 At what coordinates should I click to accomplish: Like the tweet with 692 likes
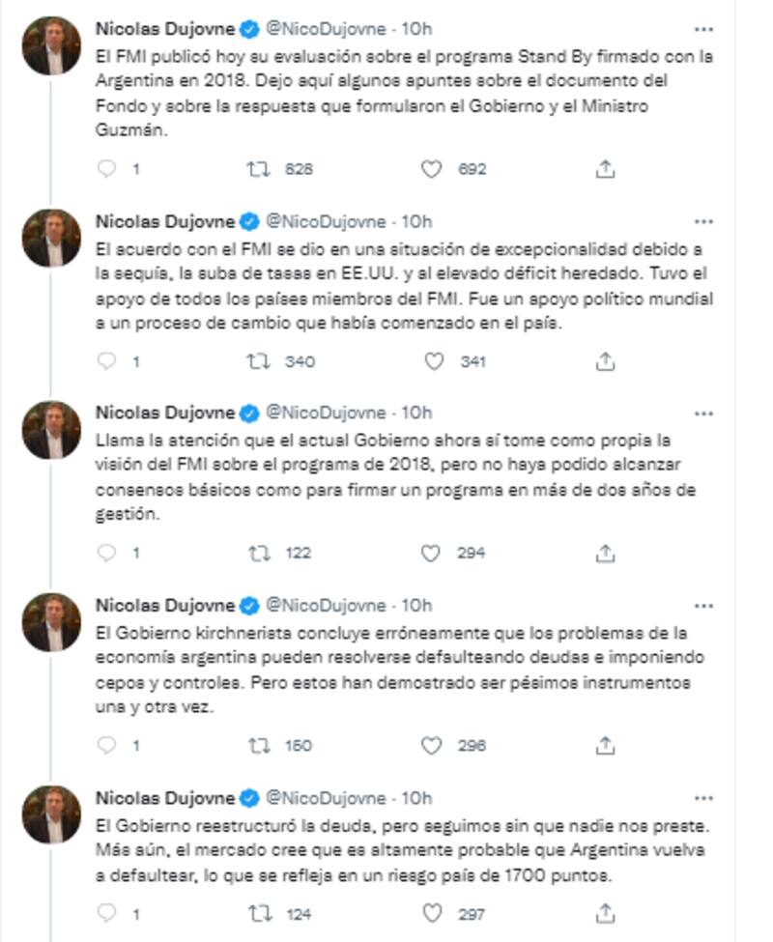(432, 169)
